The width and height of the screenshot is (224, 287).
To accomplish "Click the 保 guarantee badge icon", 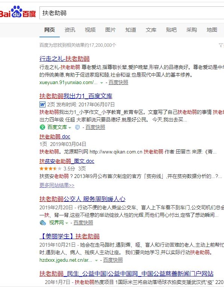I will 77,127.
